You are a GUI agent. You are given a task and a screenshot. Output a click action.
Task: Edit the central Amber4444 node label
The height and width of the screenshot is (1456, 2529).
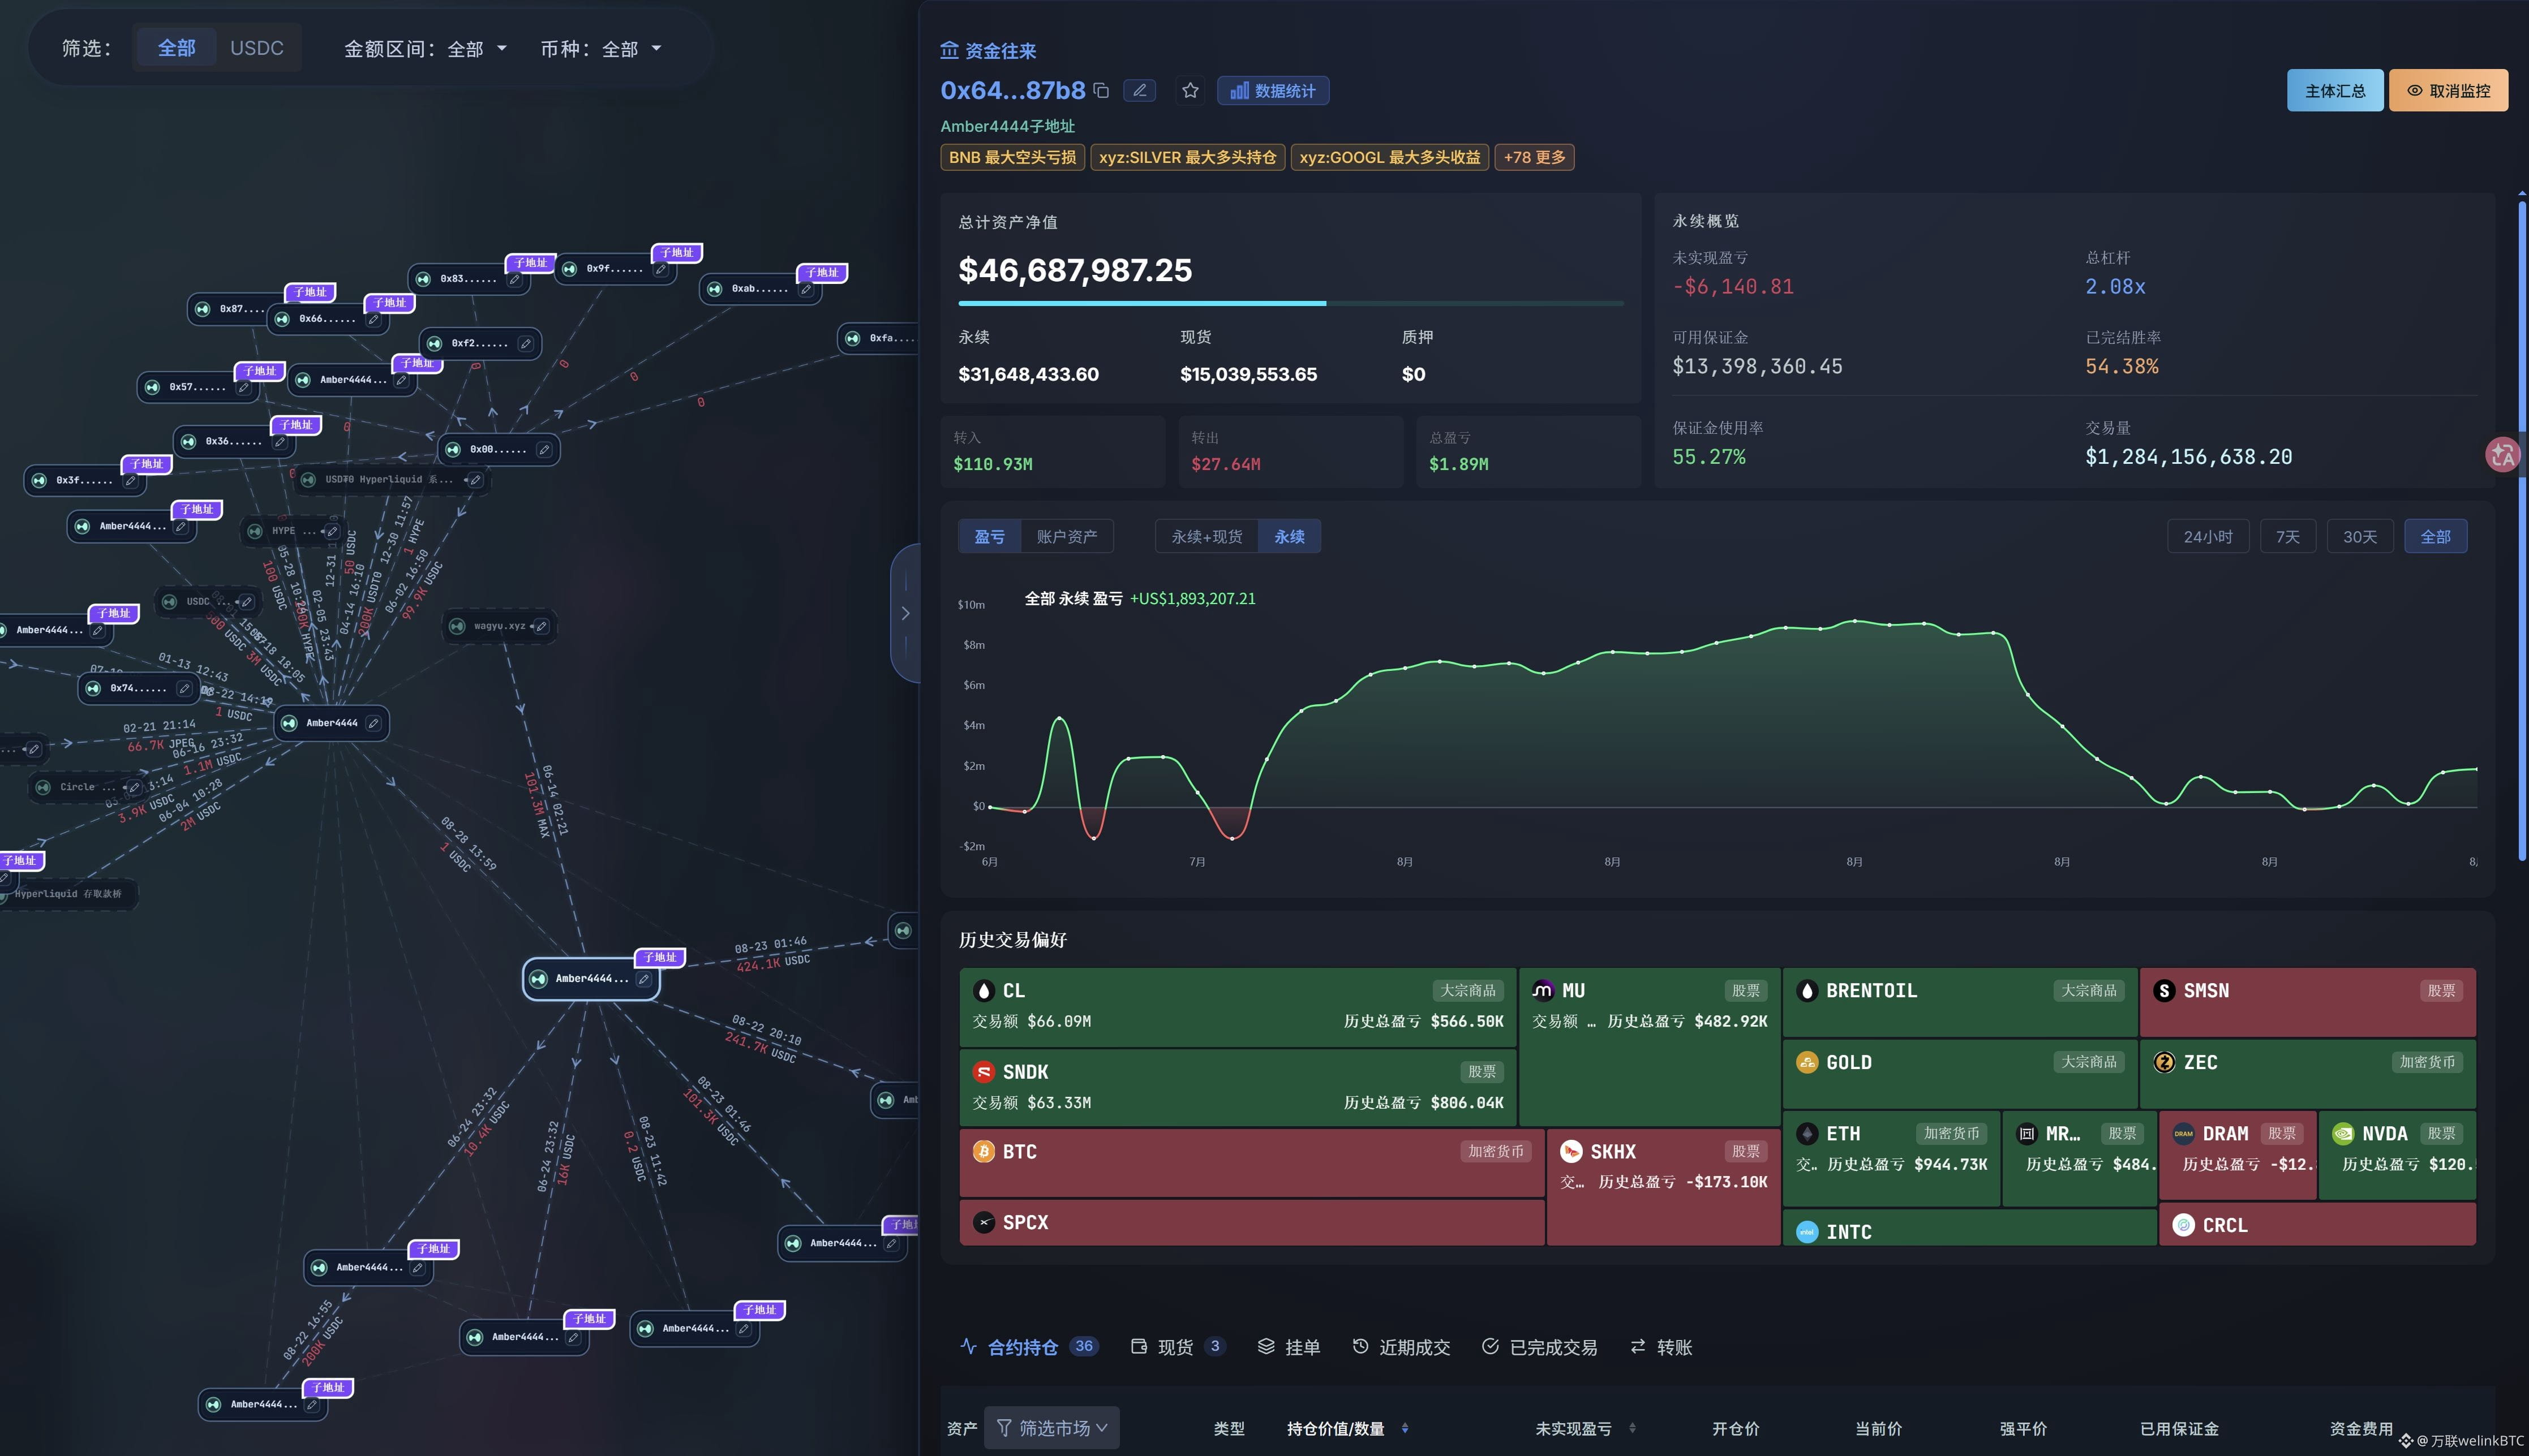click(x=373, y=723)
